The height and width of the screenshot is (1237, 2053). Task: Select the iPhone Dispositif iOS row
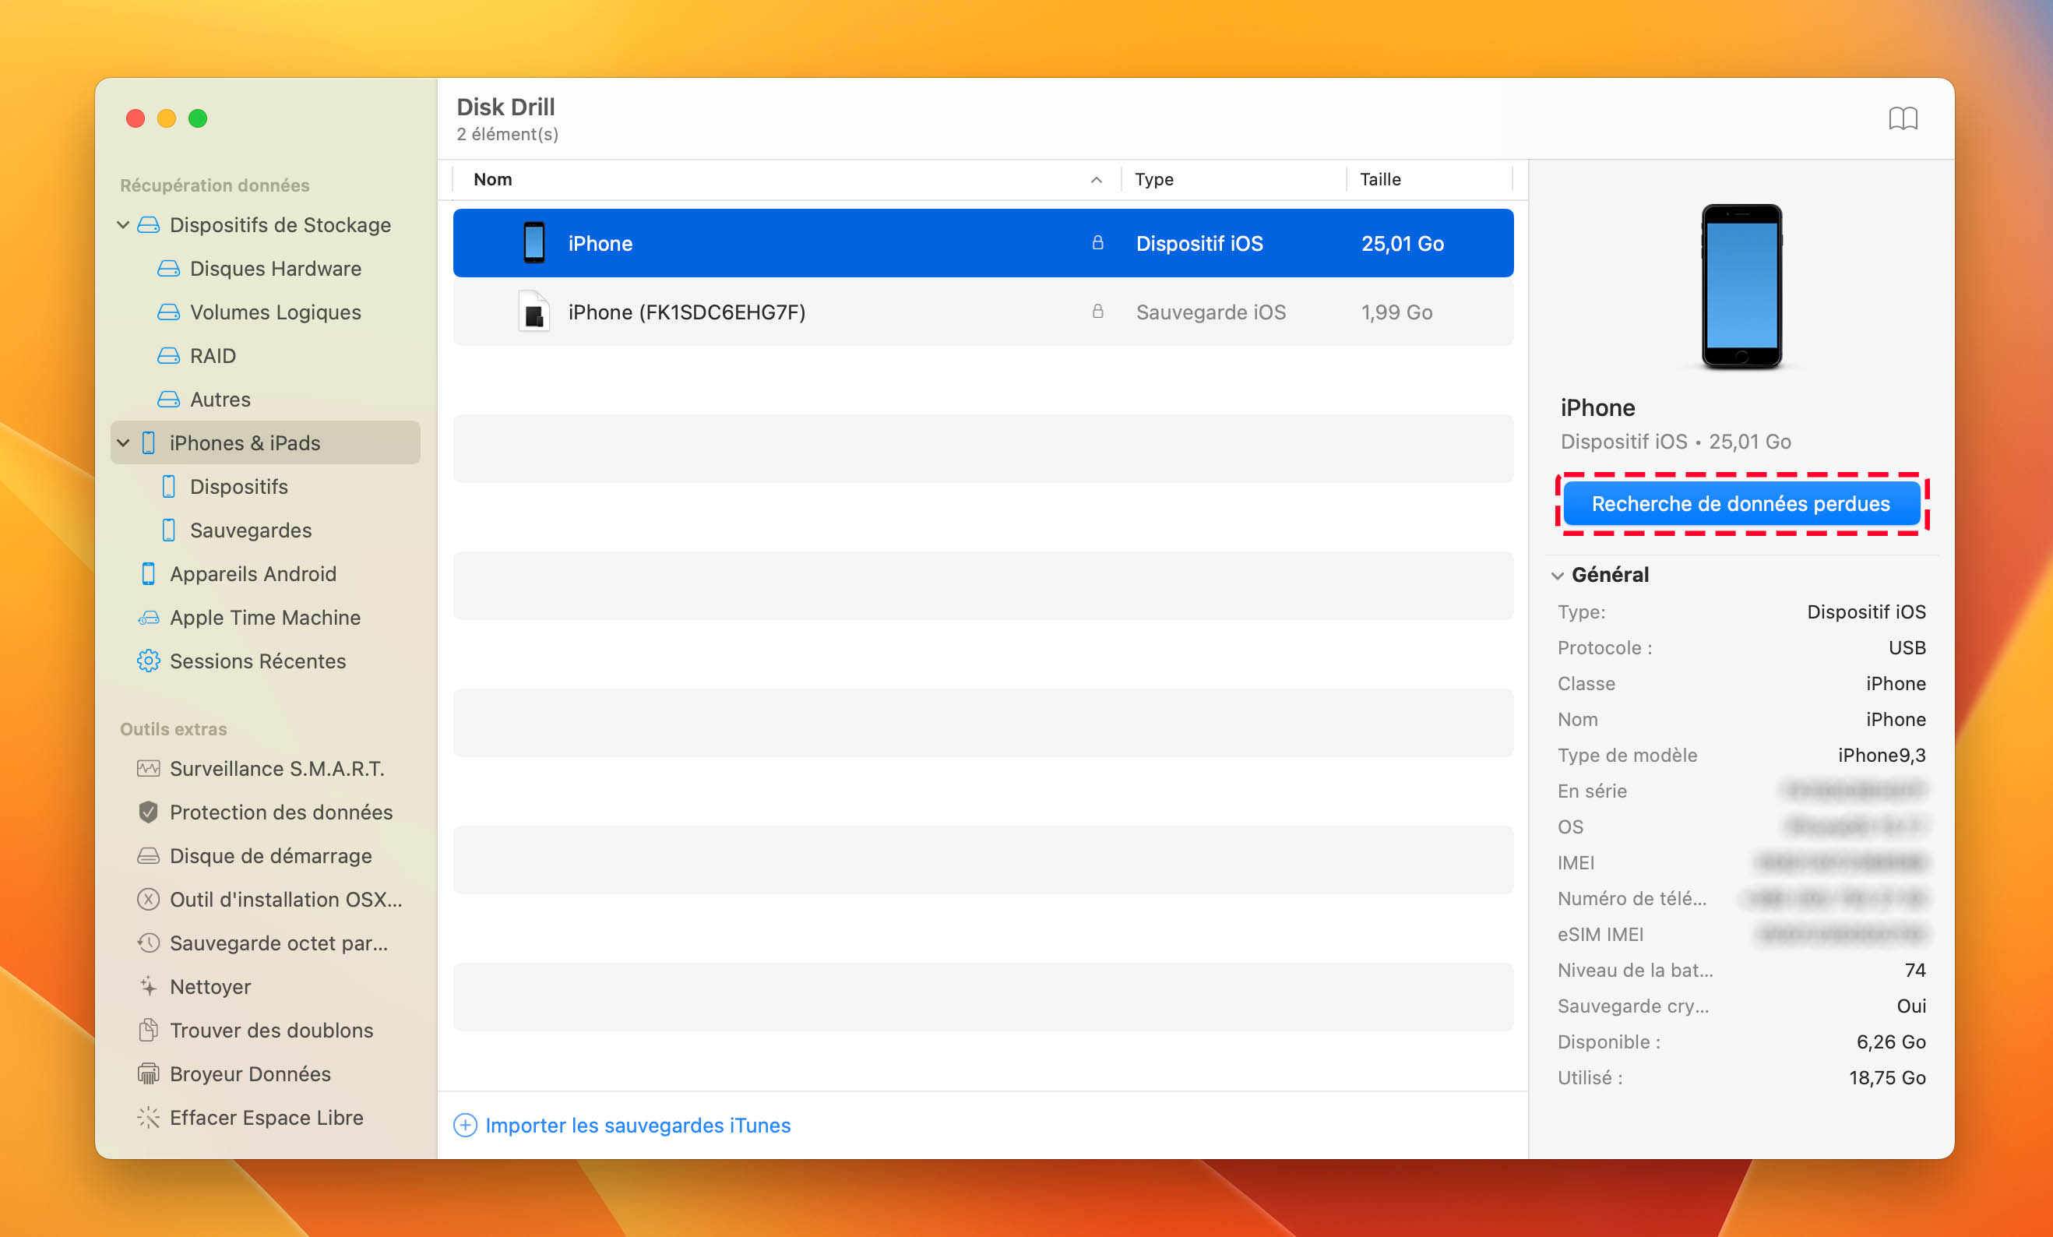[983, 242]
